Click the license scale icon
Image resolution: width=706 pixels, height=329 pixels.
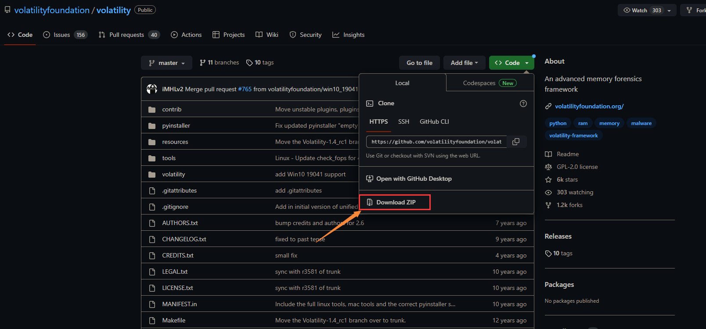coord(548,167)
